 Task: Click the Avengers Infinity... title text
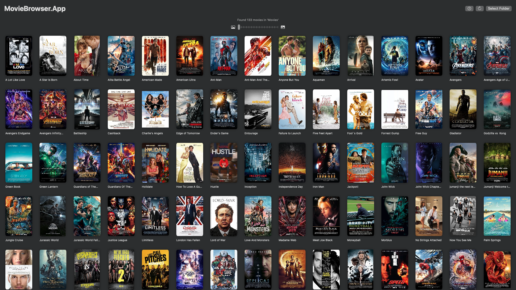pyautogui.click(x=51, y=133)
